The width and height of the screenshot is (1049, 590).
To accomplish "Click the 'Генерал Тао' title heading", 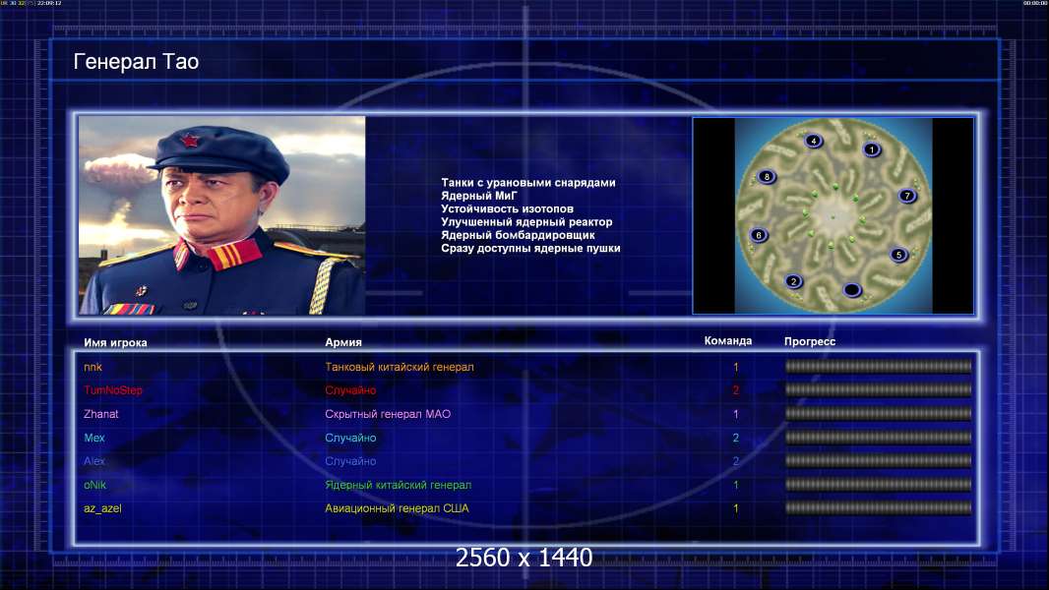I will (136, 62).
